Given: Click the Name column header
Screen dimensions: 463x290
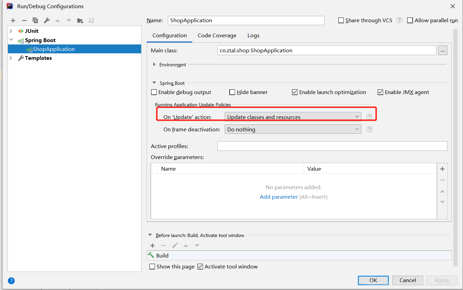Looking at the screenshot, I should coord(230,169).
